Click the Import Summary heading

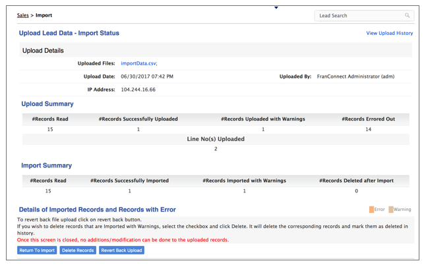point(46,165)
